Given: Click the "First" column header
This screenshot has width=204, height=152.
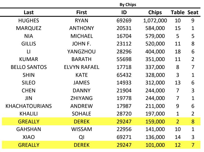Looking at the screenshot, I should [x=82, y=12].
